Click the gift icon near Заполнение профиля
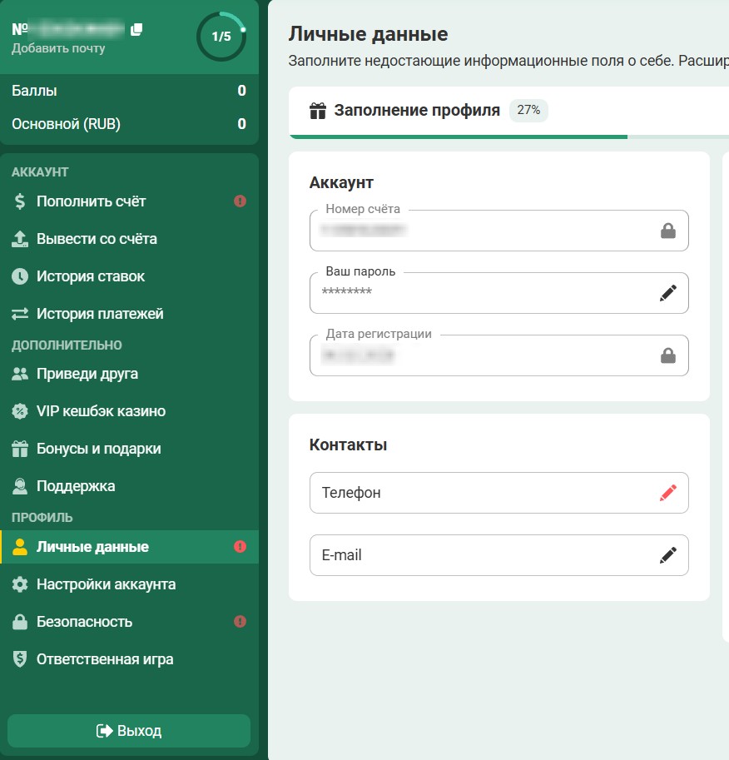 pyautogui.click(x=318, y=111)
